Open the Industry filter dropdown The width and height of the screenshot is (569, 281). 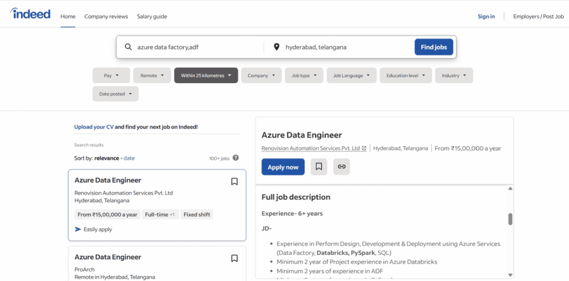pyautogui.click(x=454, y=75)
